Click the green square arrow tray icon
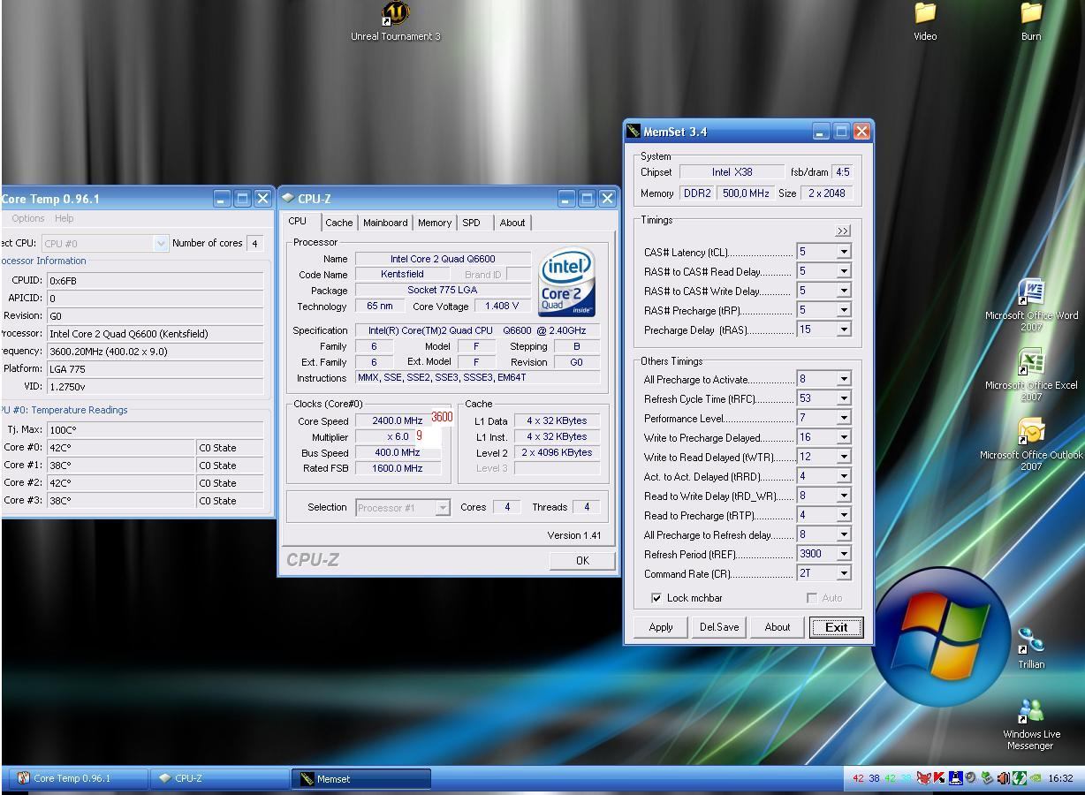 (x=1020, y=778)
